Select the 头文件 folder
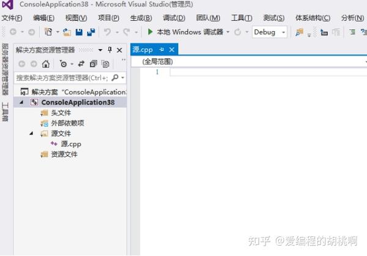Image resolution: width=367 pixels, height=256 pixels. pos(61,113)
